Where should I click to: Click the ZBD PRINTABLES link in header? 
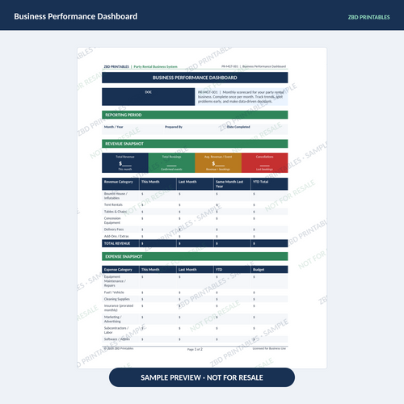(x=368, y=17)
